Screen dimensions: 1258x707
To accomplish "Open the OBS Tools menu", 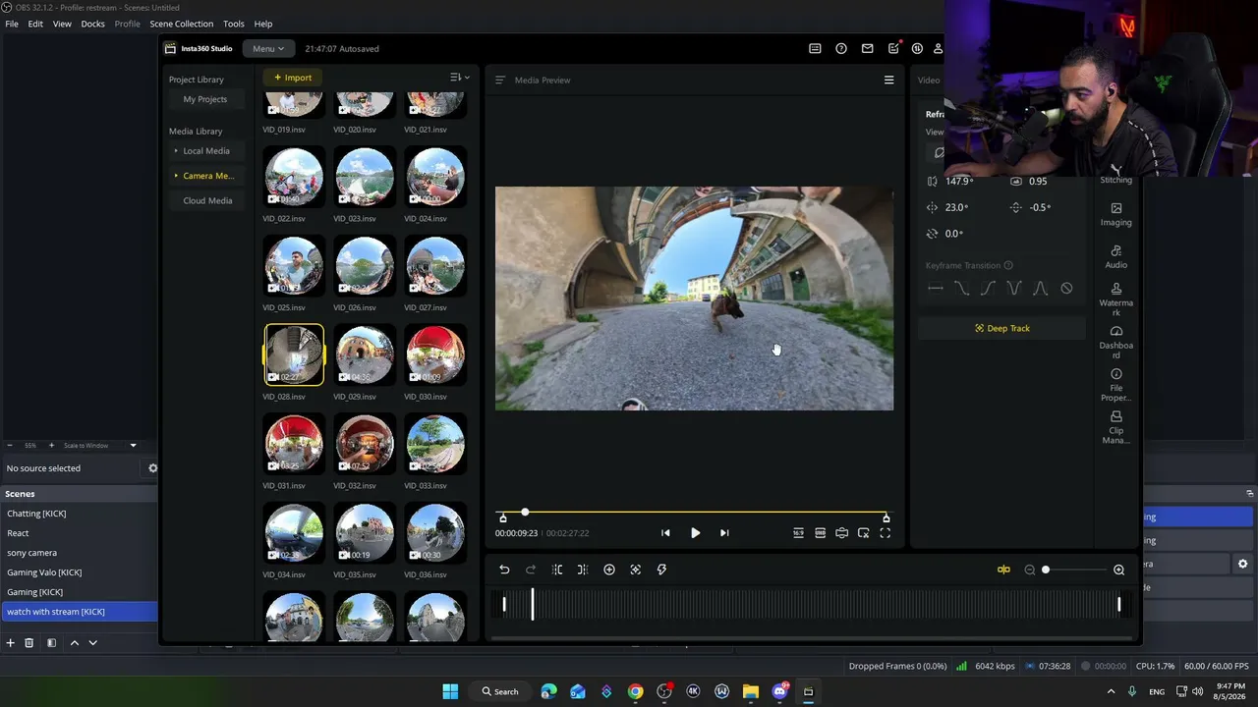I will (234, 24).
